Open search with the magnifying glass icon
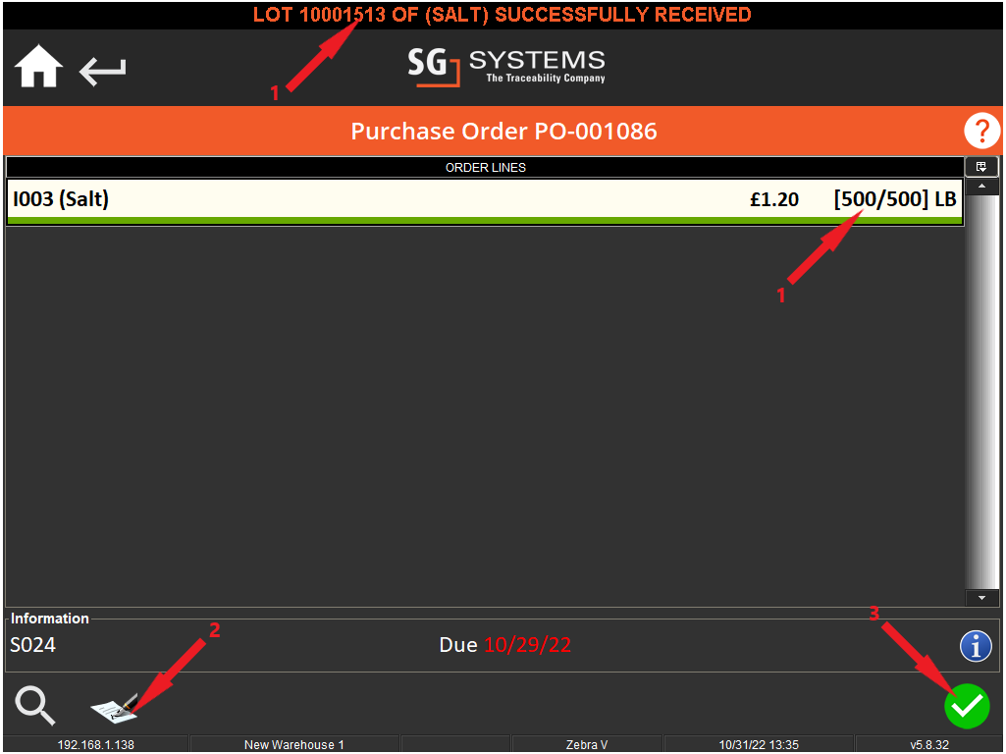Image resolution: width=1006 pixels, height=754 pixels. point(34,706)
